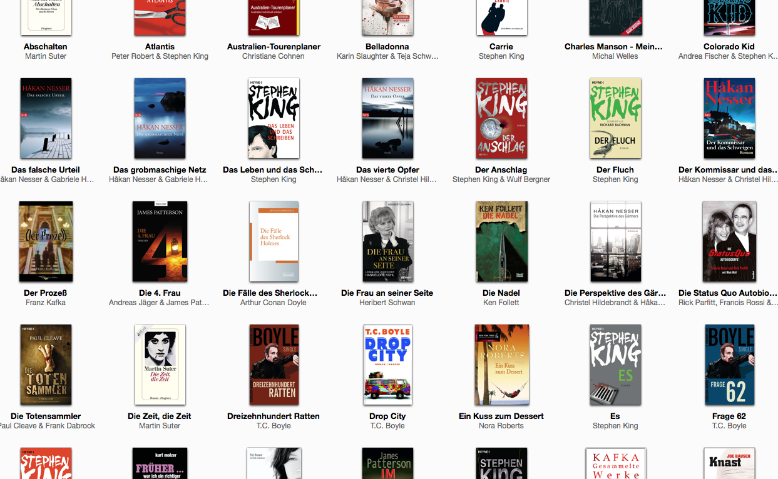778x479 pixels.
Task: Select the Ein Kuss zum Dessert cover
Action: pyautogui.click(x=501, y=365)
